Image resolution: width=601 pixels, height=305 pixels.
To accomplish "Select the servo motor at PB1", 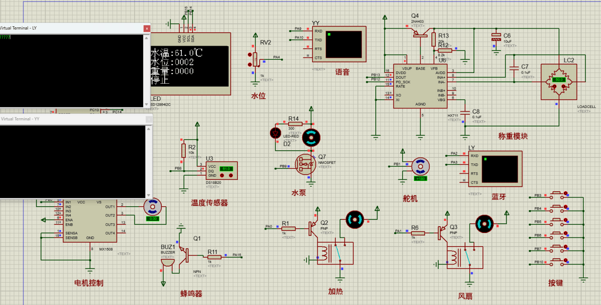I will (x=420, y=166).
